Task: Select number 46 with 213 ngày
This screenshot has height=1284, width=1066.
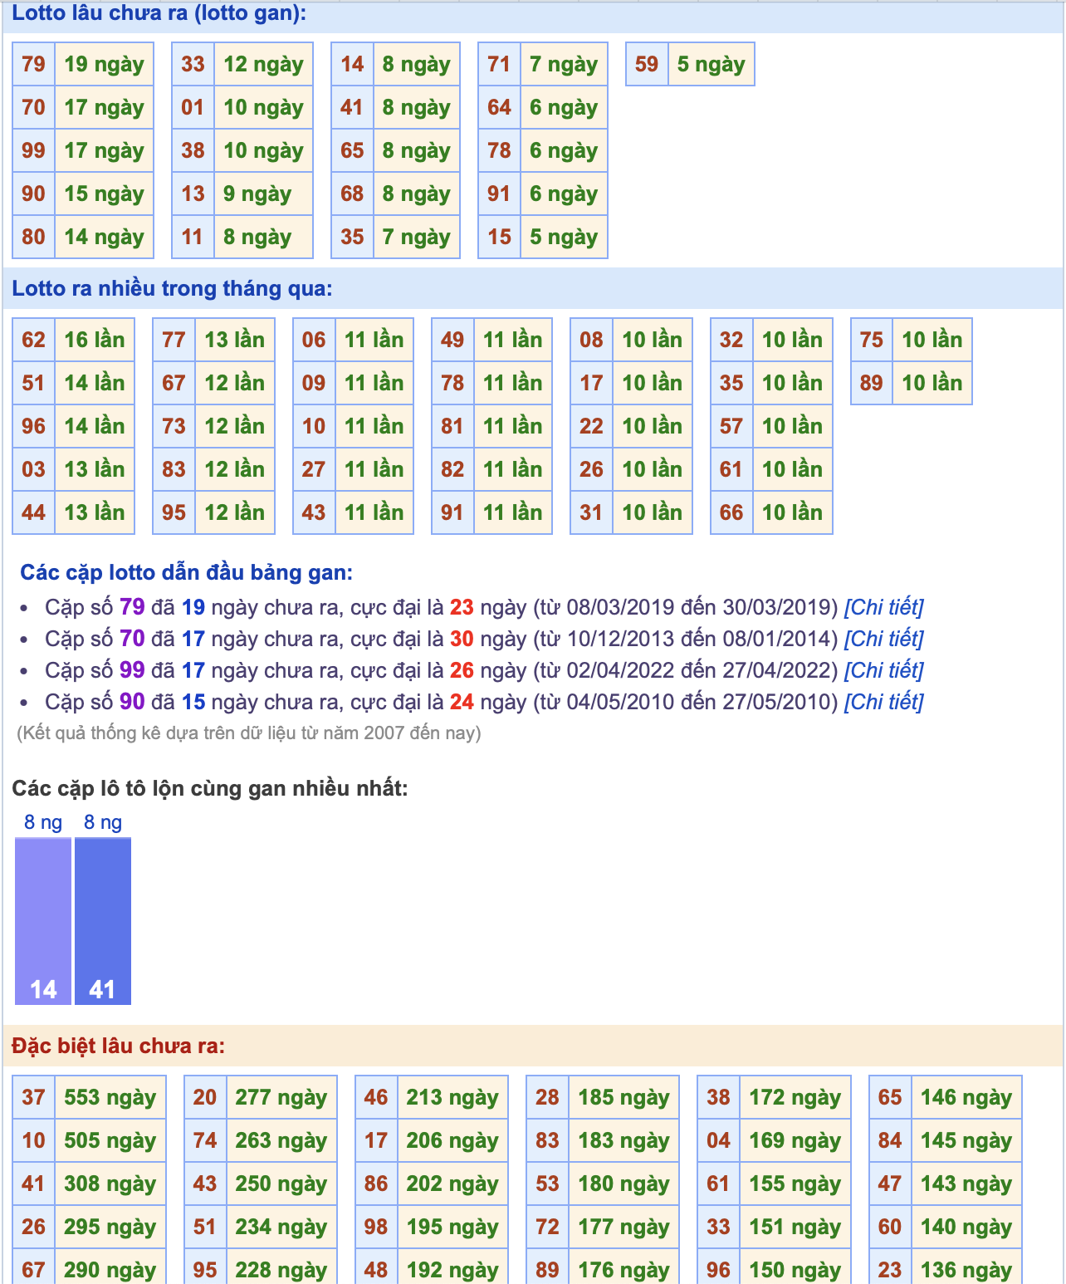Action: tap(376, 1097)
